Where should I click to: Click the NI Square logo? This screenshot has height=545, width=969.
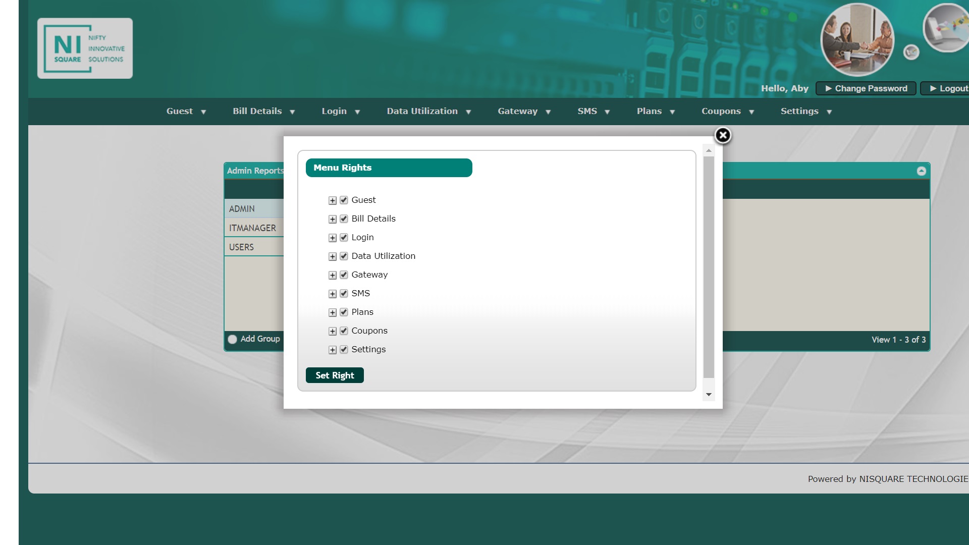pos(85,48)
